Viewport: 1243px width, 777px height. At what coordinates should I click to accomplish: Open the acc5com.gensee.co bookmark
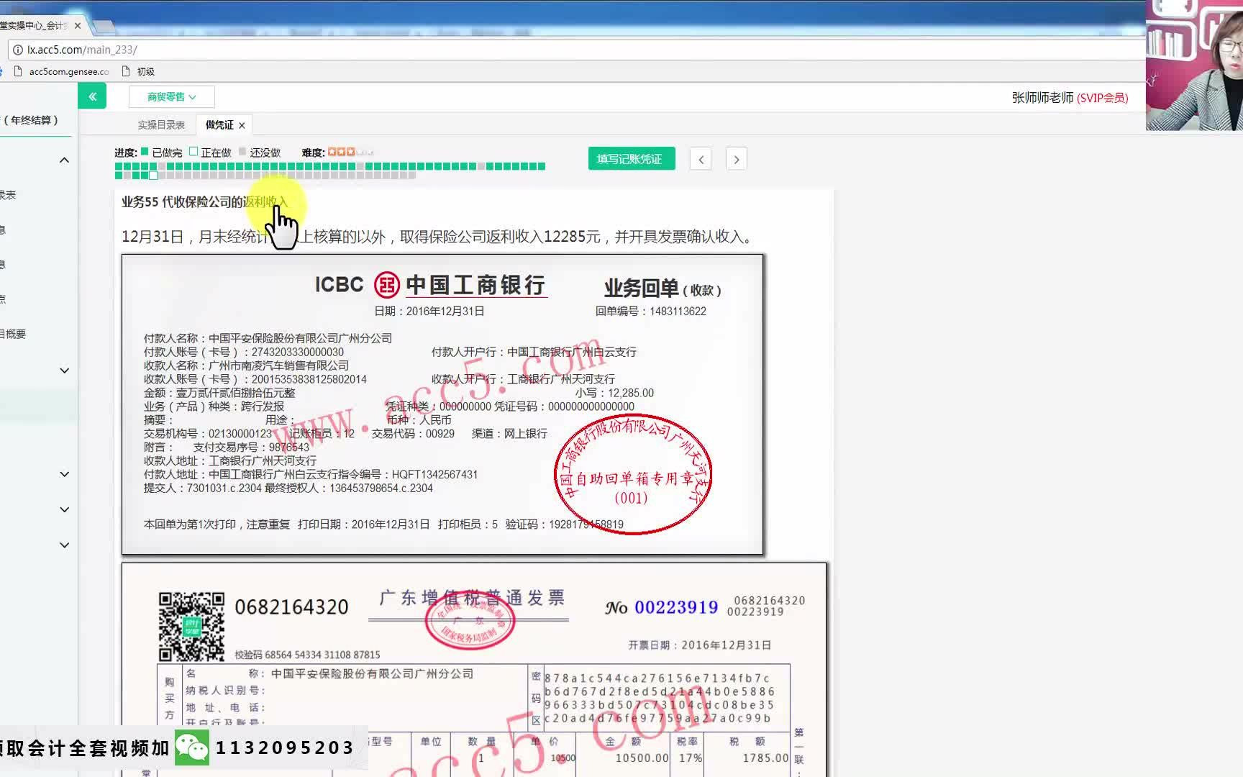point(62,71)
